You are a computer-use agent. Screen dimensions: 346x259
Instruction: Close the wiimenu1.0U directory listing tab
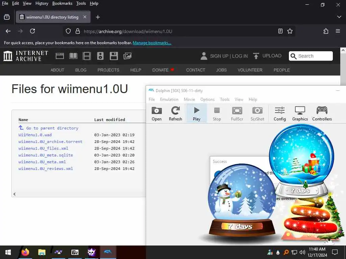click(85, 17)
